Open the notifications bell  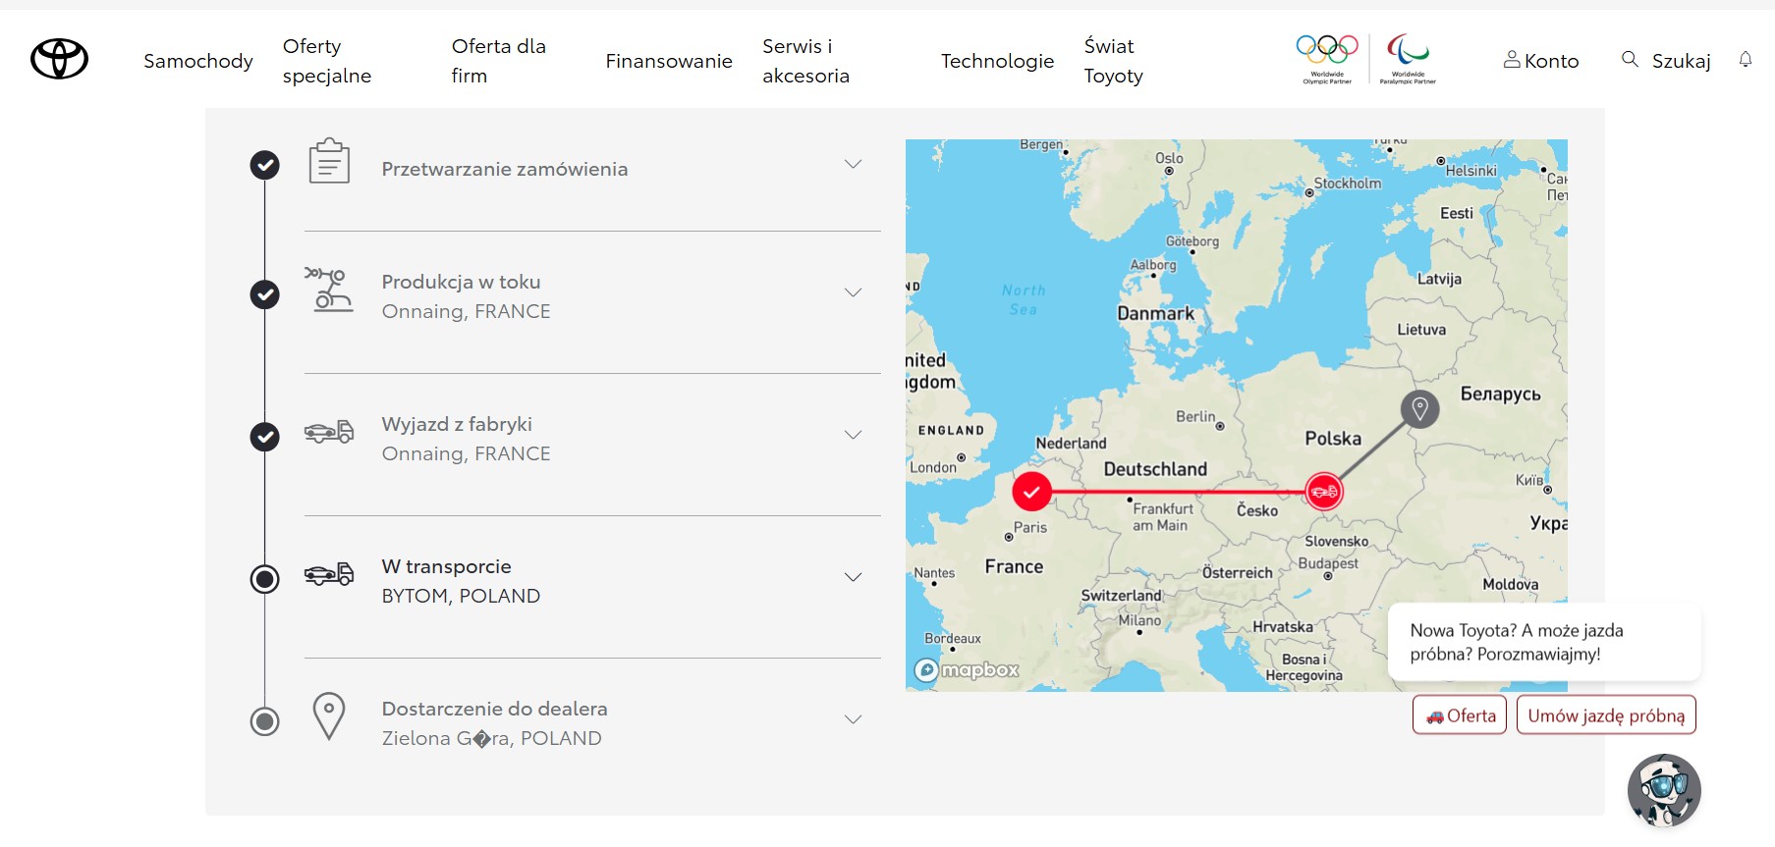(x=1746, y=60)
